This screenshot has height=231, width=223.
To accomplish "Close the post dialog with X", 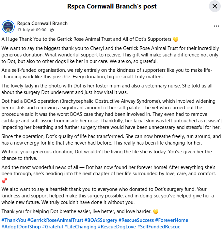I will pyautogui.click(x=215, y=6).
